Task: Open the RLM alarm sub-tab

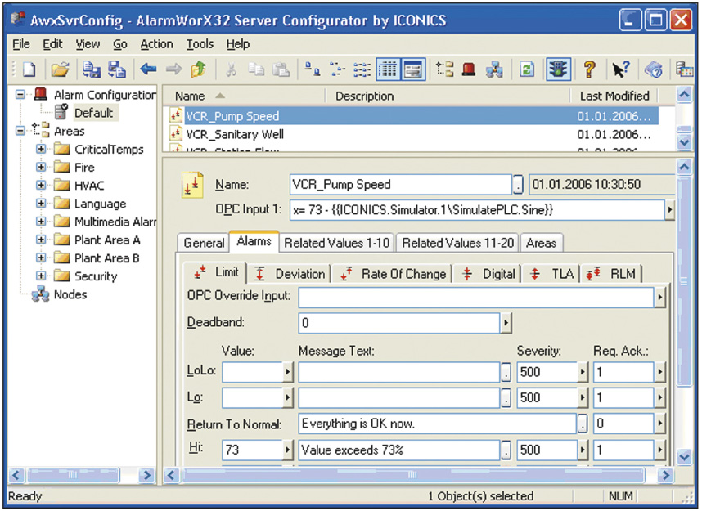Action: coord(611,274)
